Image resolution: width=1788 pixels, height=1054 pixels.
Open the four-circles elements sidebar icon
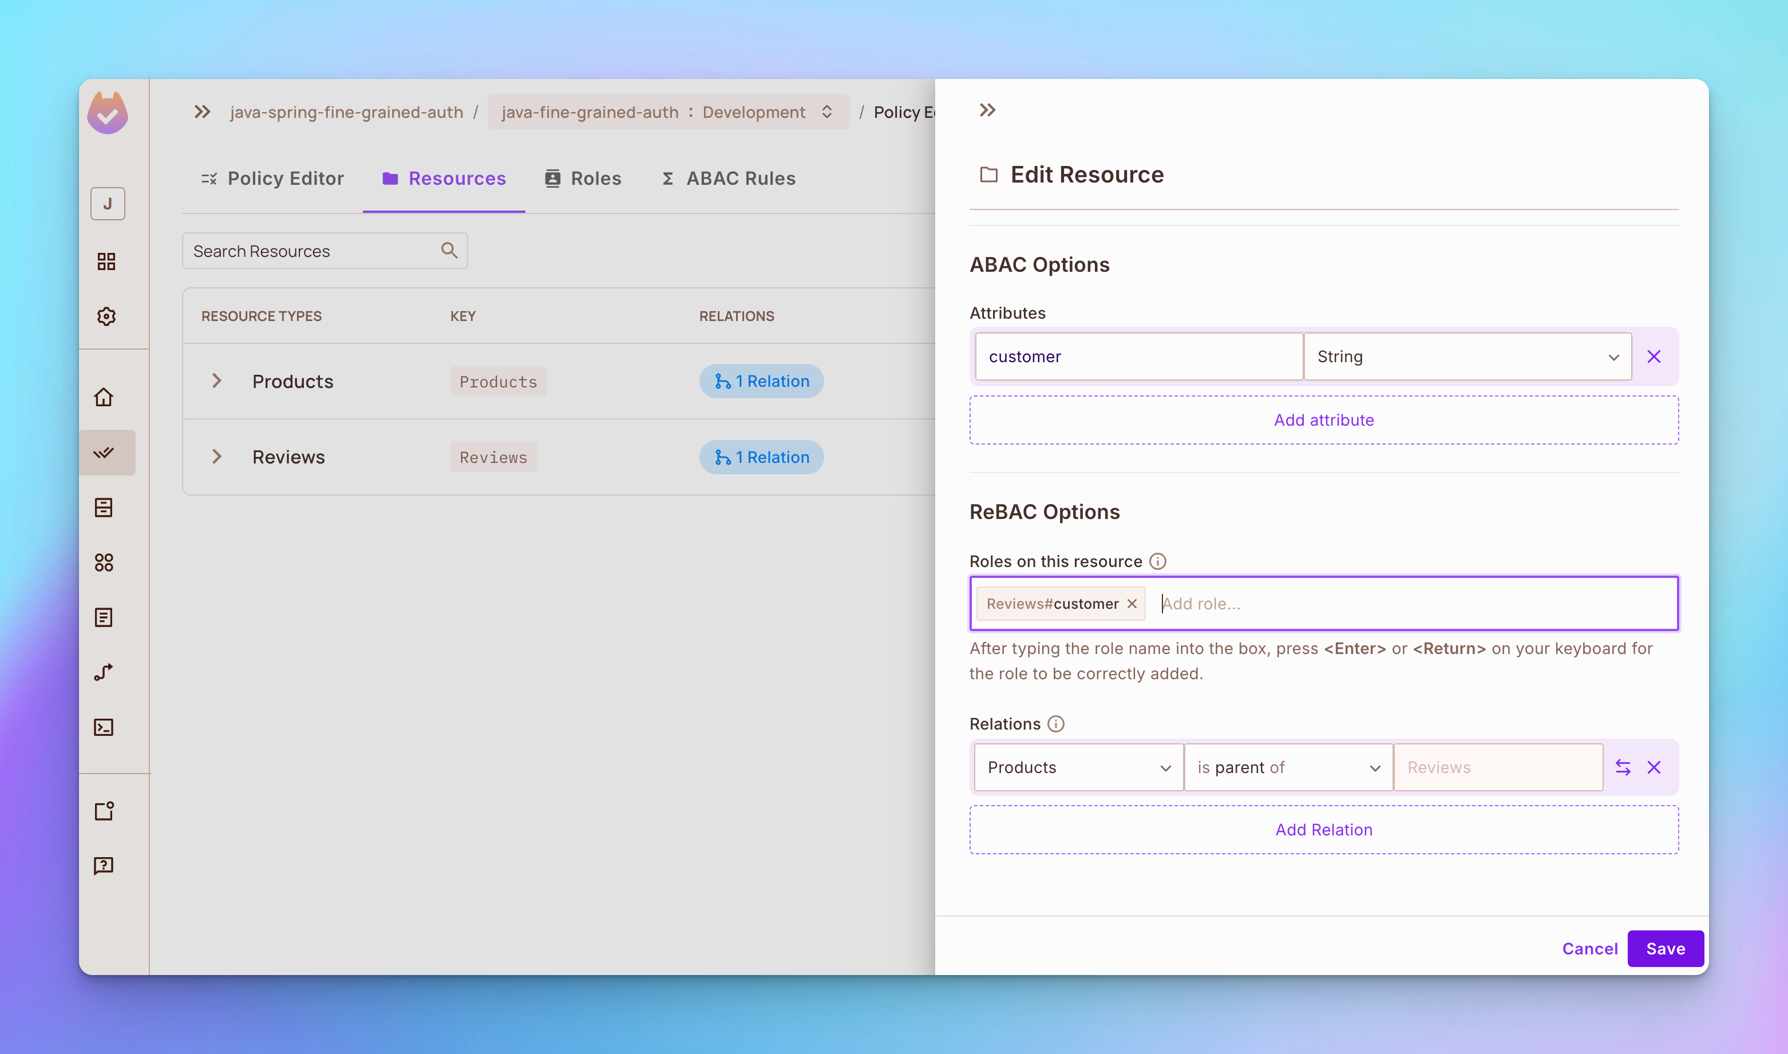pyautogui.click(x=104, y=562)
